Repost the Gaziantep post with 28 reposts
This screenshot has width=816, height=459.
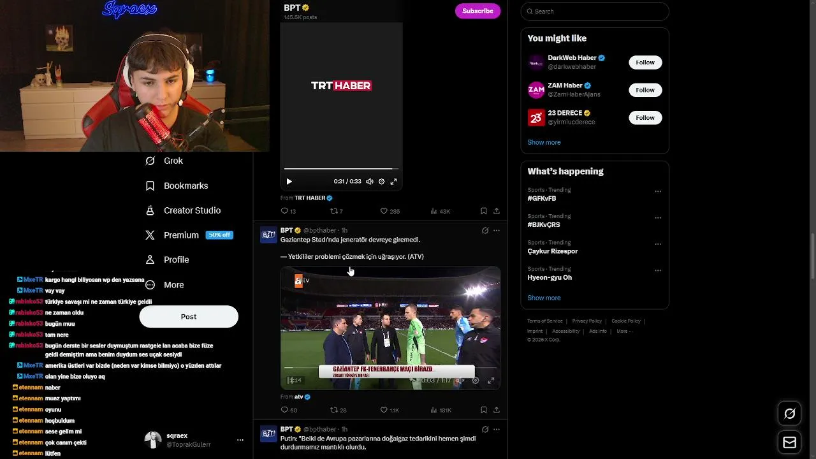(338, 410)
